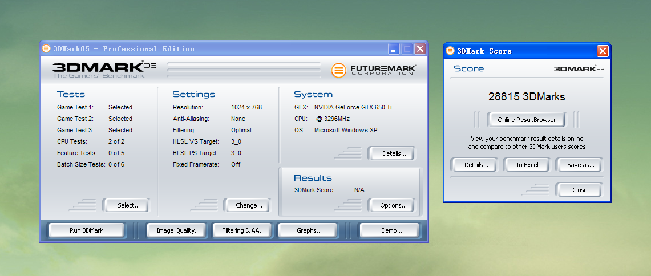Open the Graphs... tool
Image resolution: width=651 pixels, height=276 pixels.
[x=309, y=230]
